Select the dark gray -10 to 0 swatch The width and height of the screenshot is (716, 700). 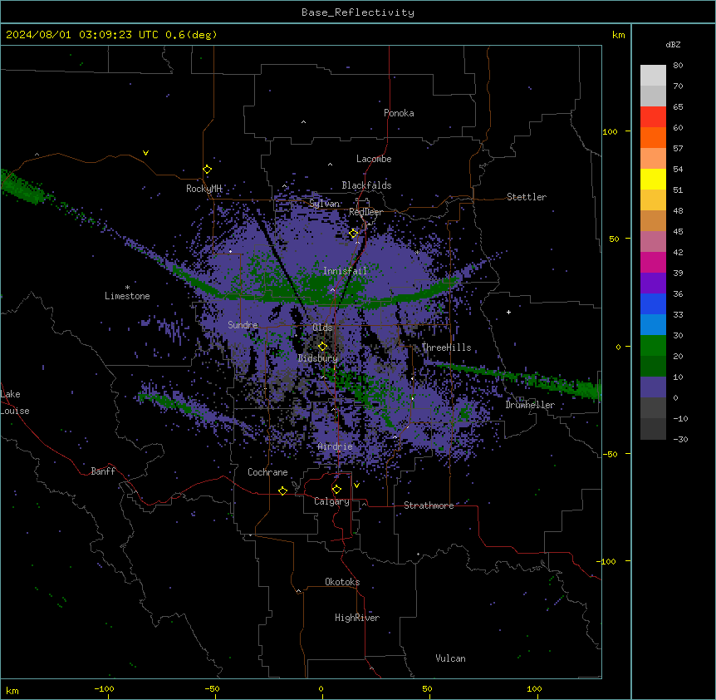click(653, 408)
